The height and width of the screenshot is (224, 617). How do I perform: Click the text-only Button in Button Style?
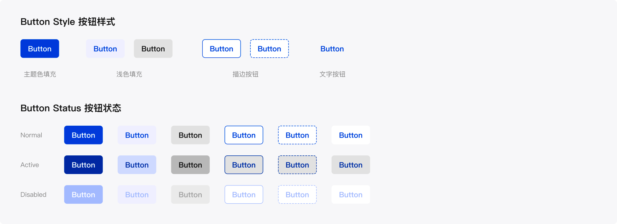tap(332, 49)
